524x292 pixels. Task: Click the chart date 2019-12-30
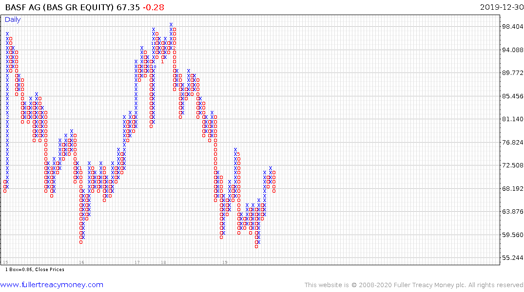coord(502,7)
